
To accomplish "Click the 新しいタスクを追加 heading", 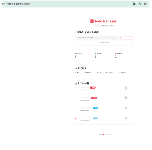I will [x=88, y=32].
